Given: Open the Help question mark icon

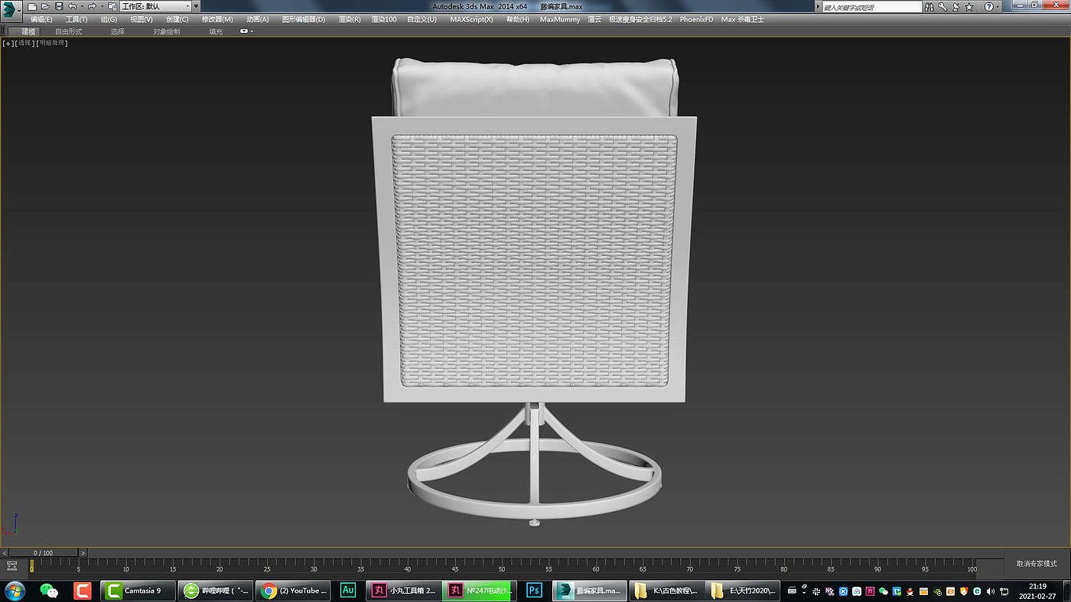Looking at the screenshot, I should coord(988,6).
